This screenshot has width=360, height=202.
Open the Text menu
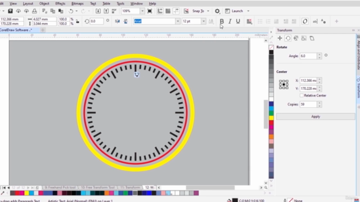(93, 4)
